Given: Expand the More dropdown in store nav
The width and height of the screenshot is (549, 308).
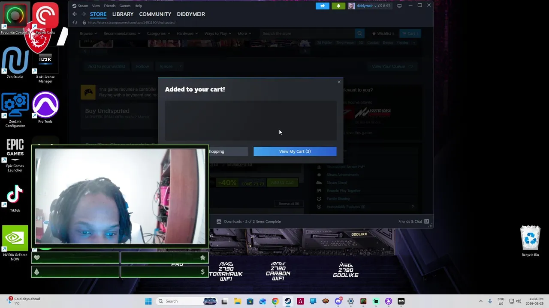Looking at the screenshot, I should pyautogui.click(x=244, y=33).
